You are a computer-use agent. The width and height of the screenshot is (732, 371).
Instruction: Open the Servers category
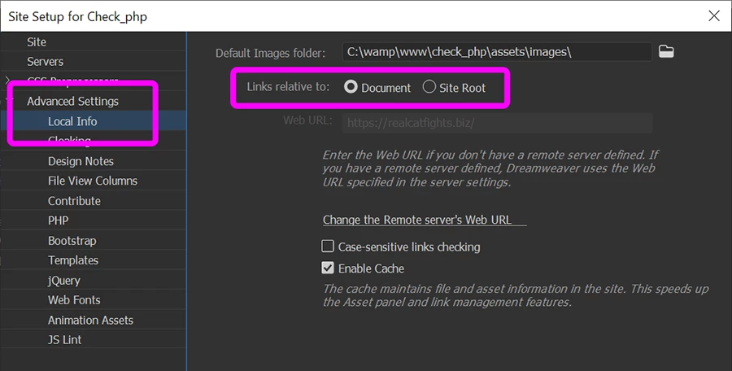coord(45,62)
